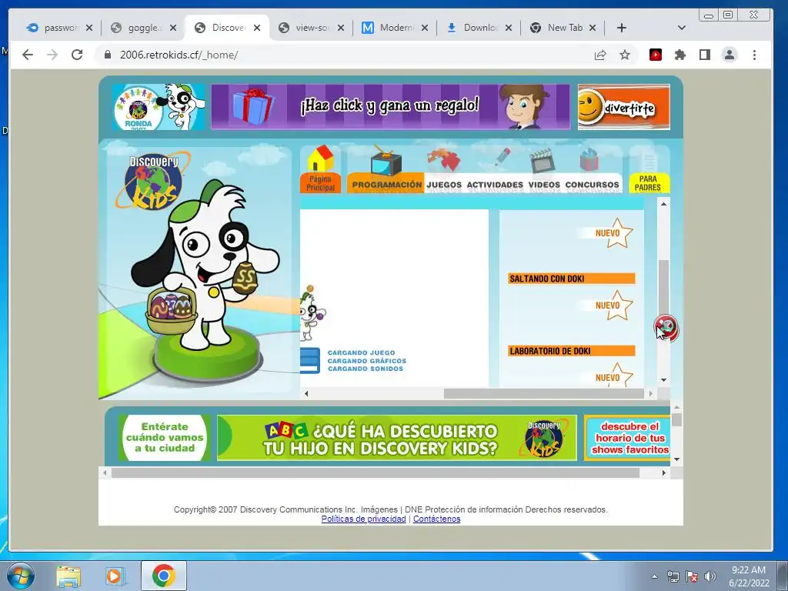
Task: Open Página Principal house icon
Action: coord(321,169)
